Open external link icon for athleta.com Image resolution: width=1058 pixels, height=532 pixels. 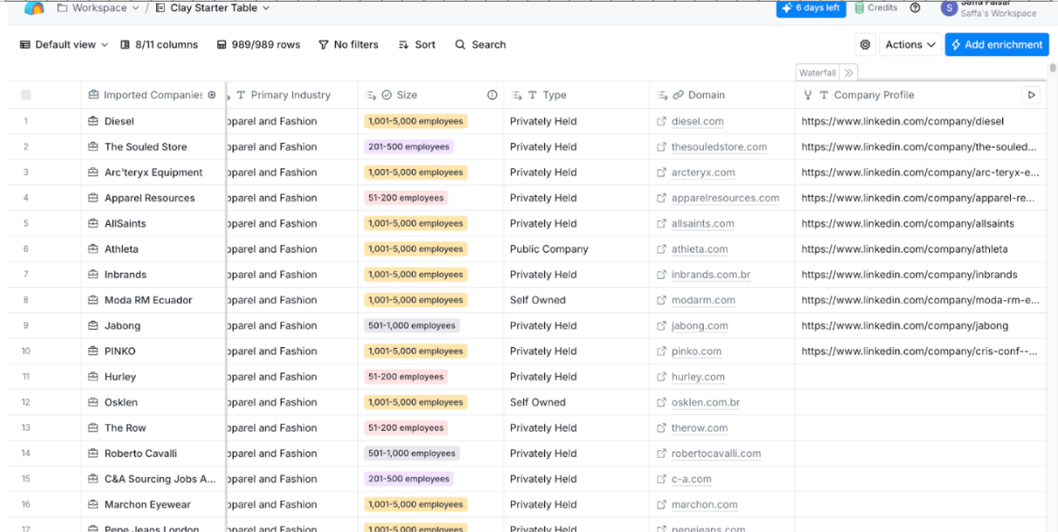(x=661, y=249)
